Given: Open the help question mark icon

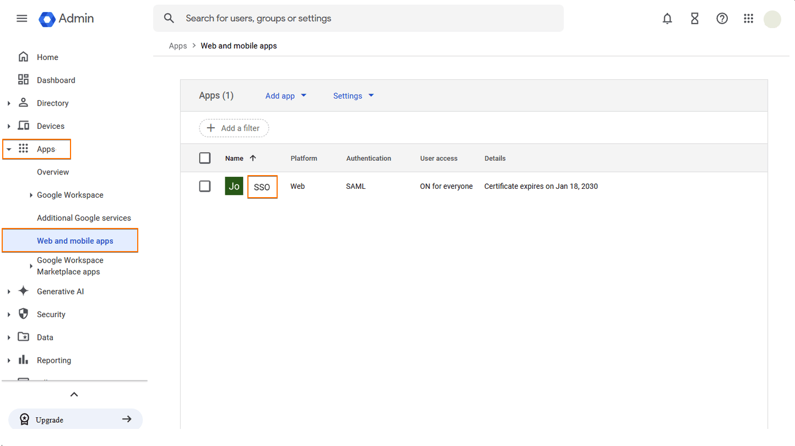Looking at the screenshot, I should tap(722, 18).
